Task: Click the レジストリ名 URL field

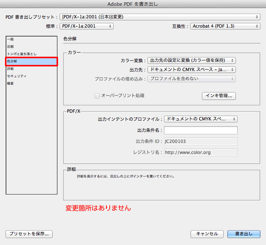Action: point(201,152)
